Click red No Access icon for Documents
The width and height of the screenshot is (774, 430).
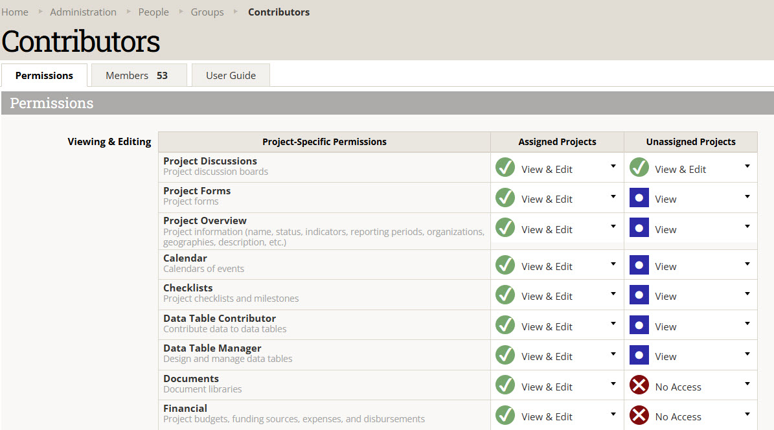coord(639,386)
